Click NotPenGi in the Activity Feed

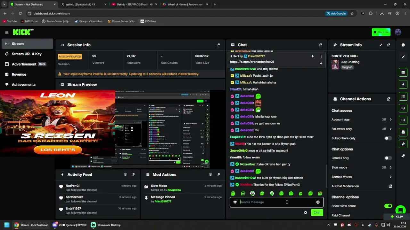point(72,186)
